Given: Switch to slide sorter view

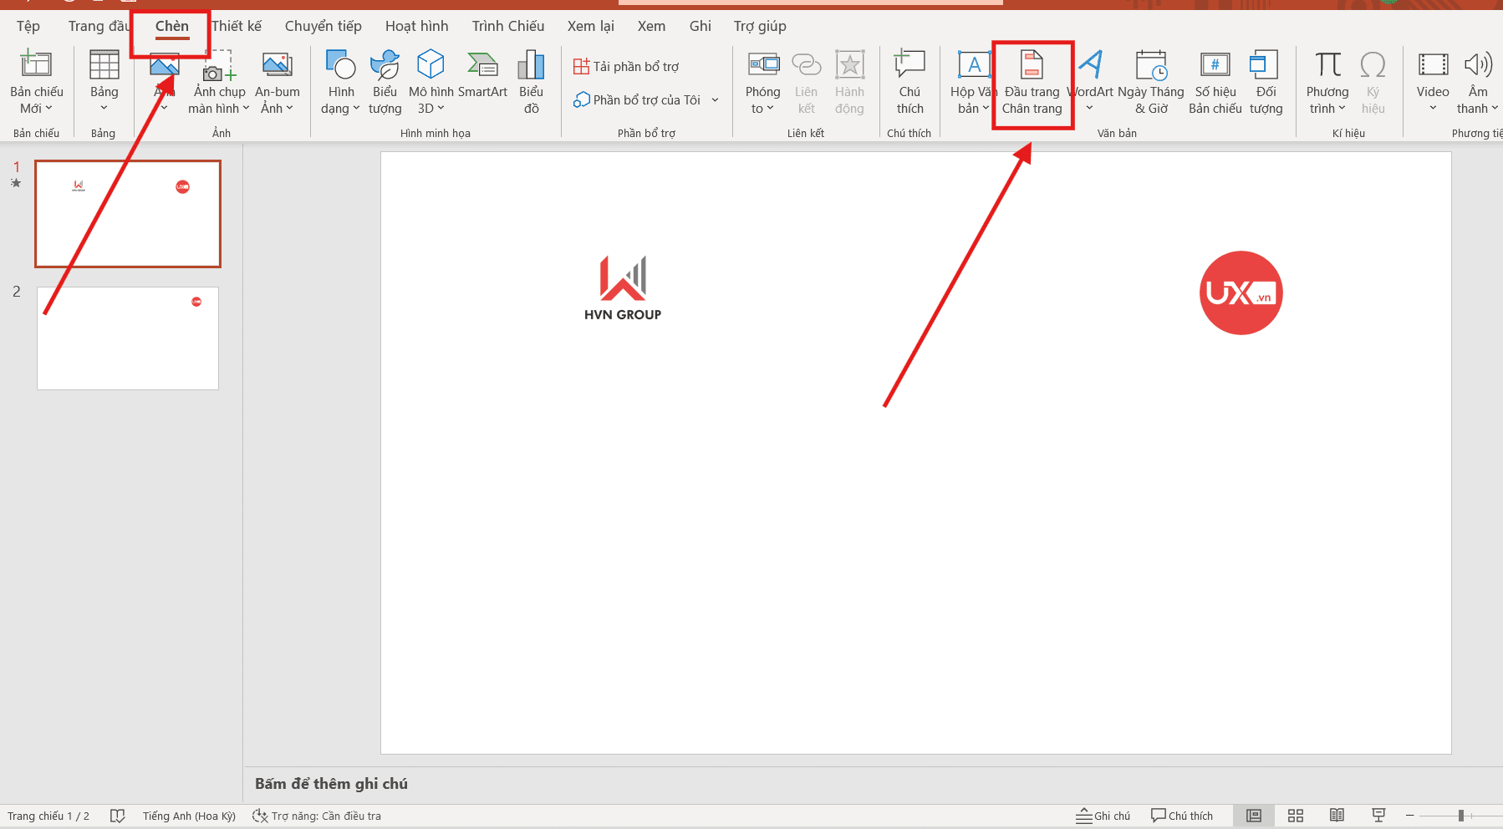Looking at the screenshot, I should tap(1296, 815).
